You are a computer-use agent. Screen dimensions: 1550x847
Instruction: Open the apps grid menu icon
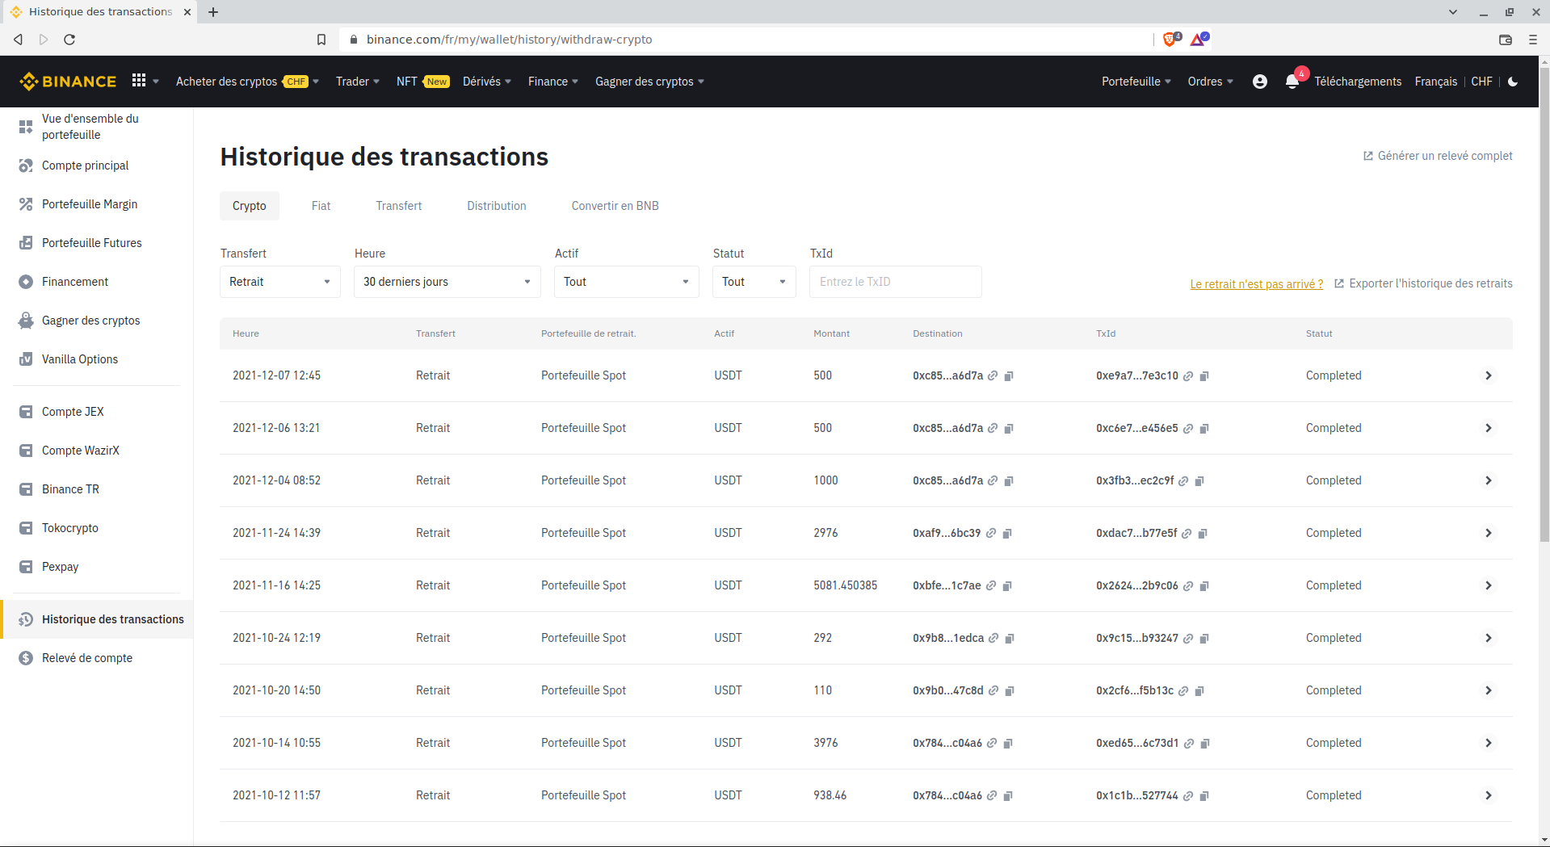[139, 81]
